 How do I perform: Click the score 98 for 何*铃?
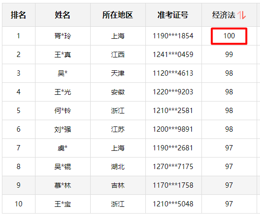229,111
